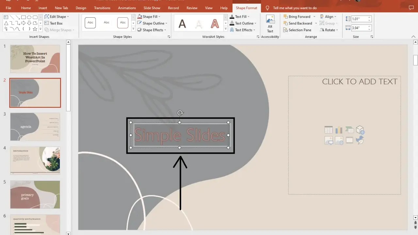
Task: Open the Shape Outline dropdown
Action: click(x=152, y=23)
